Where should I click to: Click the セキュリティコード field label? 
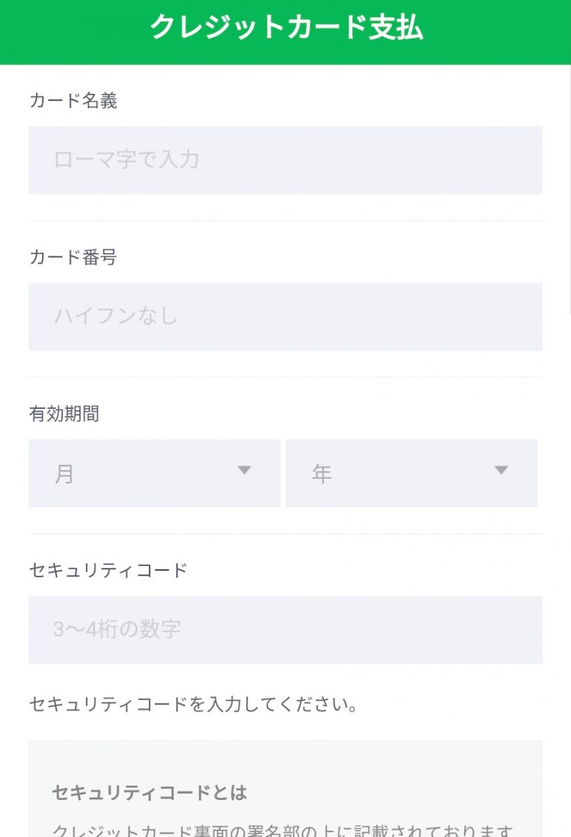[108, 570]
